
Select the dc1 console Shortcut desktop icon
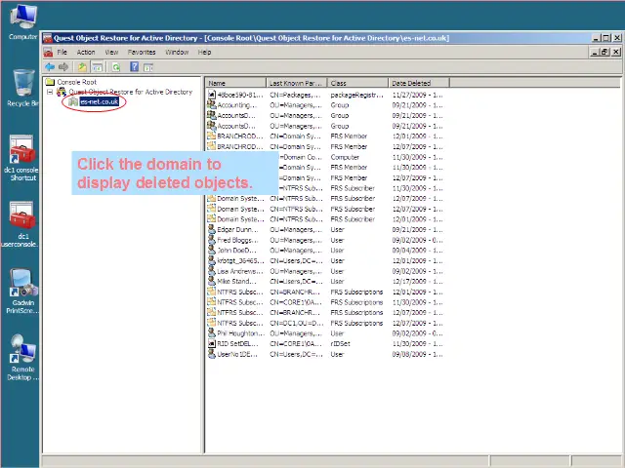click(x=21, y=158)
